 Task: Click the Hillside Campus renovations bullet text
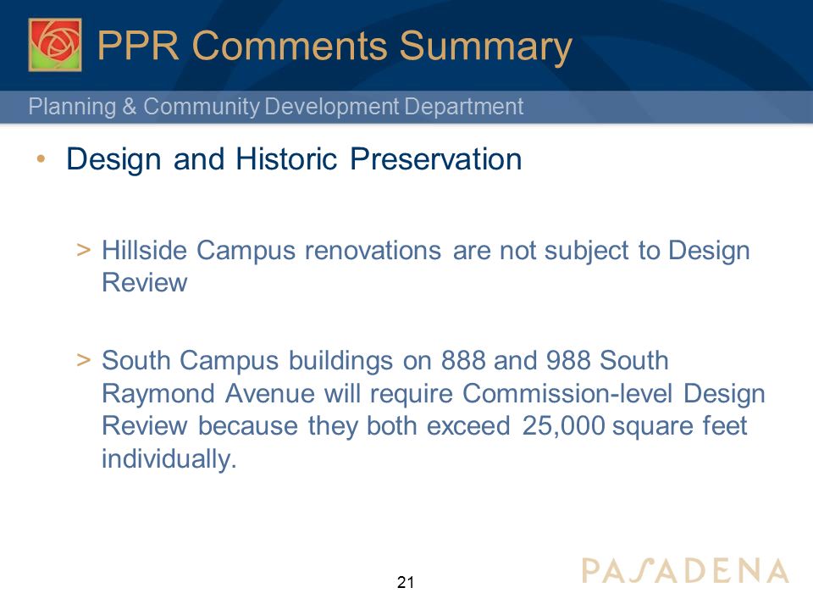click(426, 266)
